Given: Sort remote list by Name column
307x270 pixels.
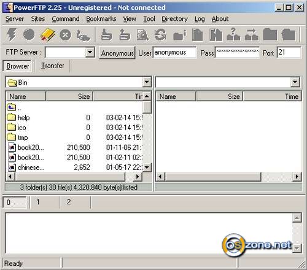Looking at the screenshot, I should click(176, 96).
